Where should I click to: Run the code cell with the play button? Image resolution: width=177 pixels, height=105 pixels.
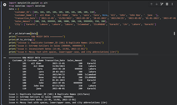5,5
